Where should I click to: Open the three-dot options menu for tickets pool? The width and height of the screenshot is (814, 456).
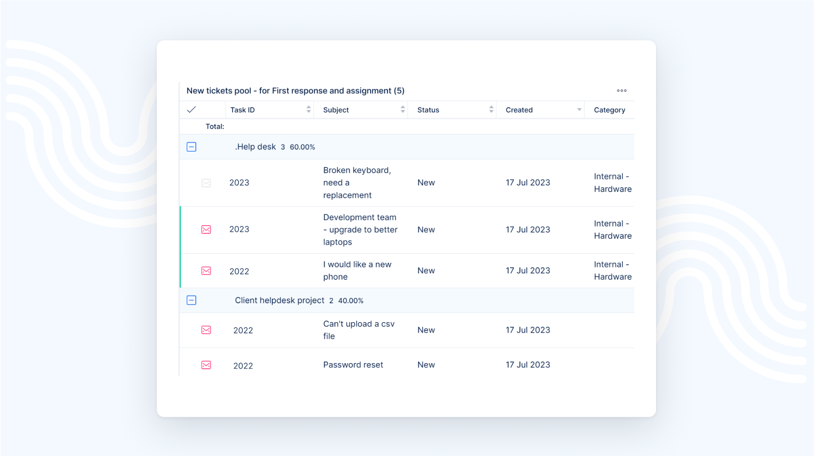point(621,91)
